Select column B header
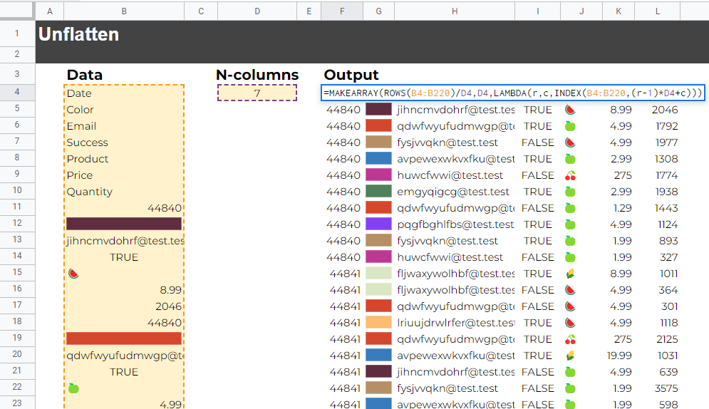 point(124,11)
